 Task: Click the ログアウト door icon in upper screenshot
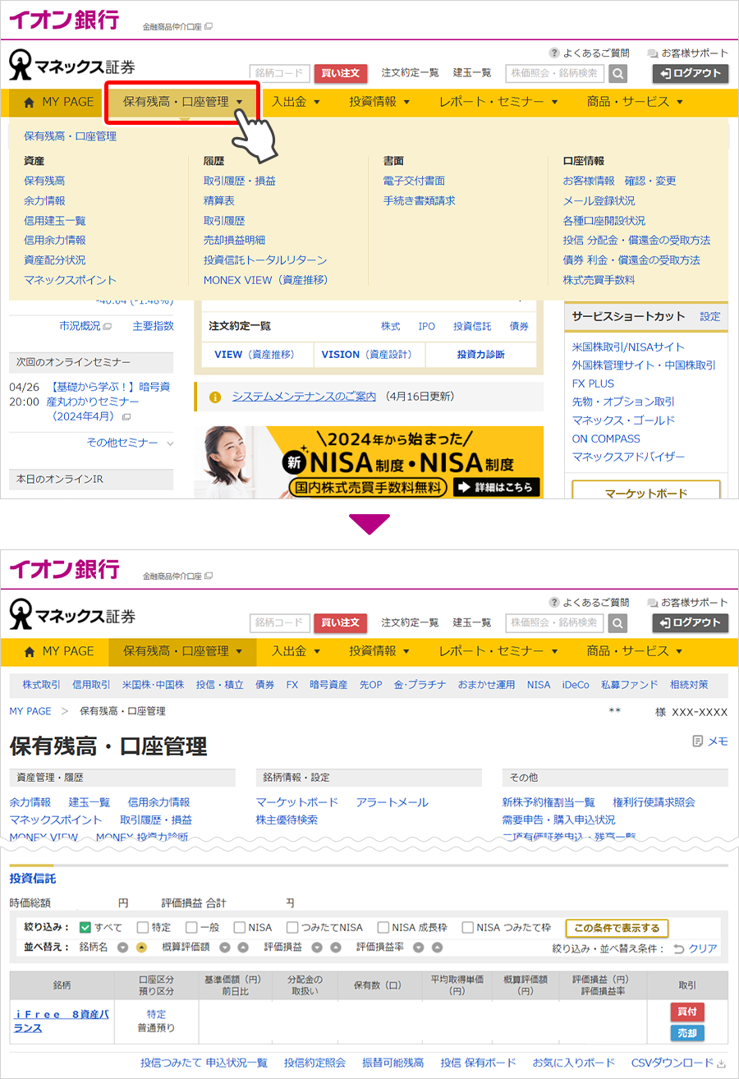pyautogui.click(x=664, y=73)
